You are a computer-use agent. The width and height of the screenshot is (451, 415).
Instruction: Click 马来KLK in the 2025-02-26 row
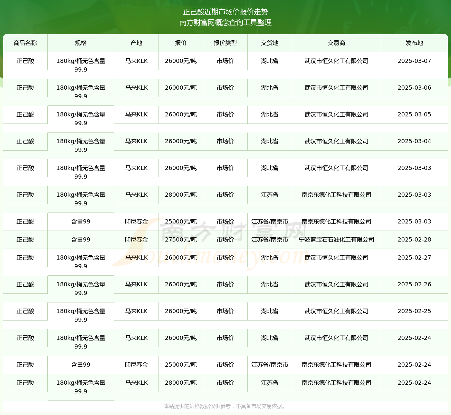tap(137, 284)
